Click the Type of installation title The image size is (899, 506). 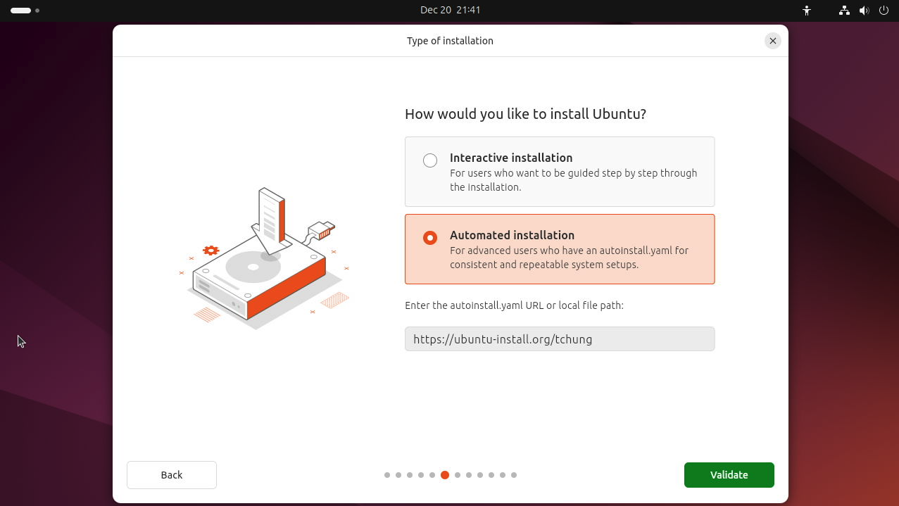click(450, 41)
